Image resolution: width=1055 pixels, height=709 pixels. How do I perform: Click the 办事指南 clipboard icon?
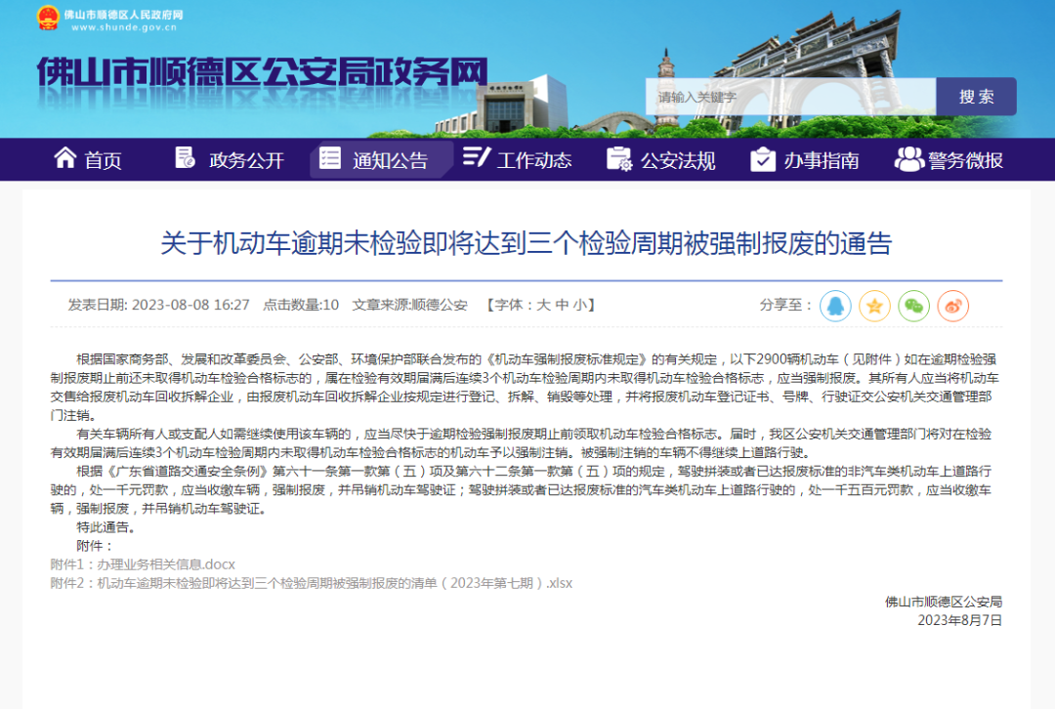pos(763,159)
